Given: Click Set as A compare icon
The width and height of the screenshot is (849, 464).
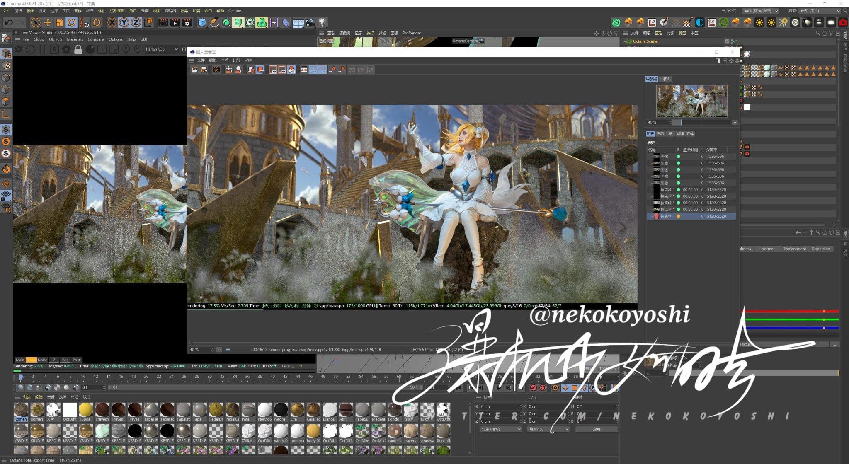Looking at the screenshot, I should click(x=333, y=70).
